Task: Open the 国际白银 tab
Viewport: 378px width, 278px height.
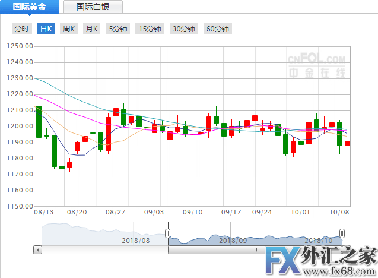Action: 93,7
